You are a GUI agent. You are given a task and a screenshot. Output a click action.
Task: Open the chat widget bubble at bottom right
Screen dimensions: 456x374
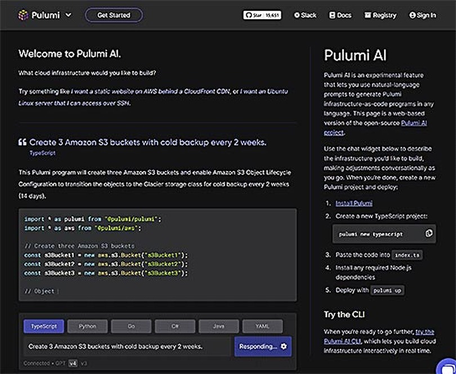coord(448,367)
